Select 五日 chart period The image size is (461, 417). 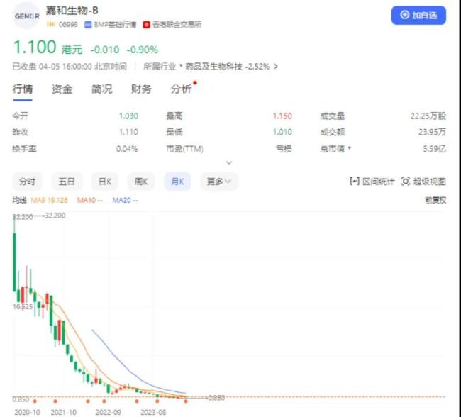[x=67, y=182]
